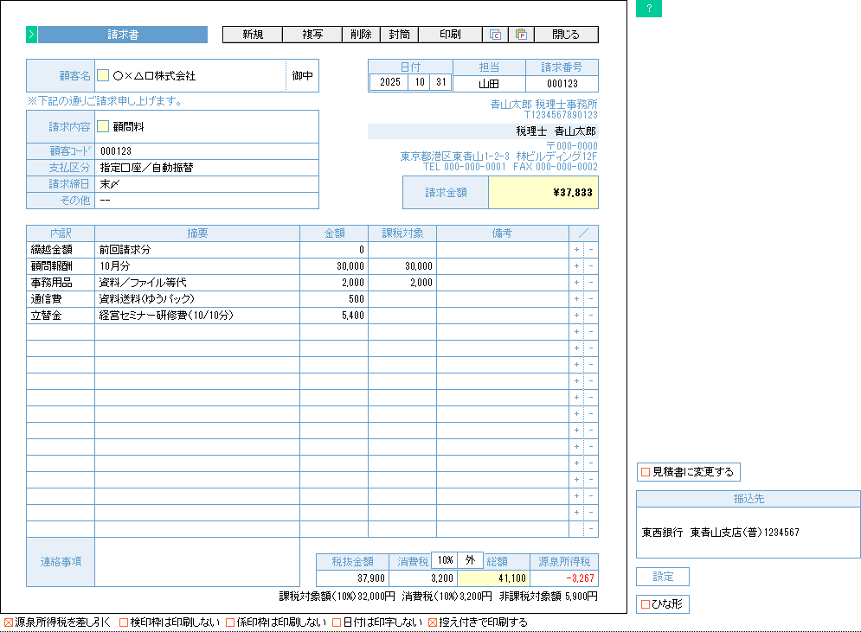Enable 検印枠は印刷しない checkbox

coord(124,622)
